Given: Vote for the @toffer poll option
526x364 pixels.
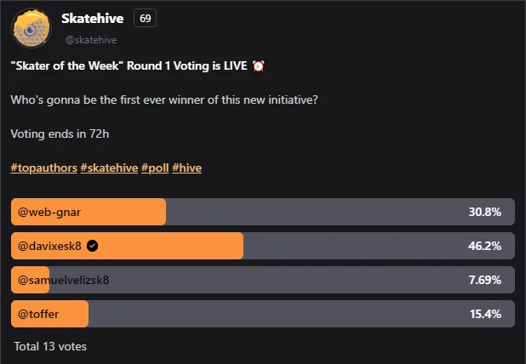Looking at the screenshot, I should [263, 314].
